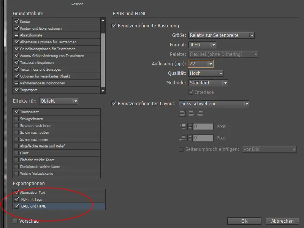Viewport: 304px width, 228px height.
Task: Toggle Allgemeine Optionen für Textrahmen checkbox
Action: (x=17, y=42)
